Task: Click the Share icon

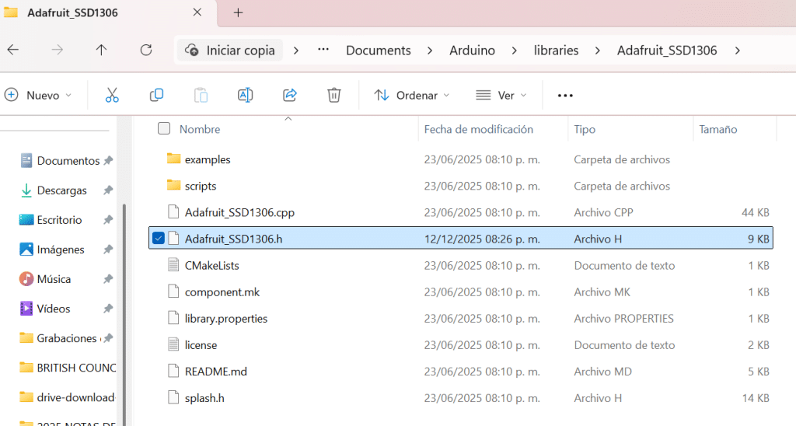Action: click(x=290, y=95)
